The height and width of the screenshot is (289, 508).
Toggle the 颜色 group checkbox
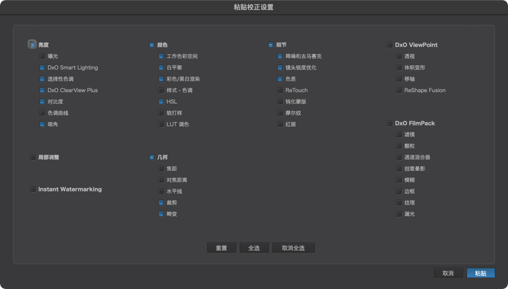[x=152, y=45]
